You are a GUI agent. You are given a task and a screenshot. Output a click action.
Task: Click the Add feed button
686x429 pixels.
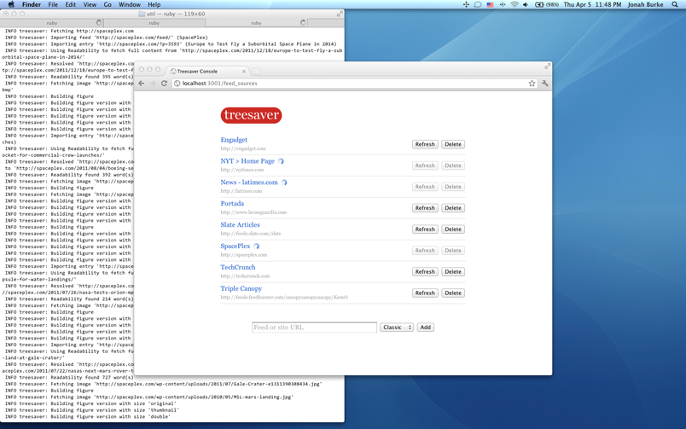[425, 328]
